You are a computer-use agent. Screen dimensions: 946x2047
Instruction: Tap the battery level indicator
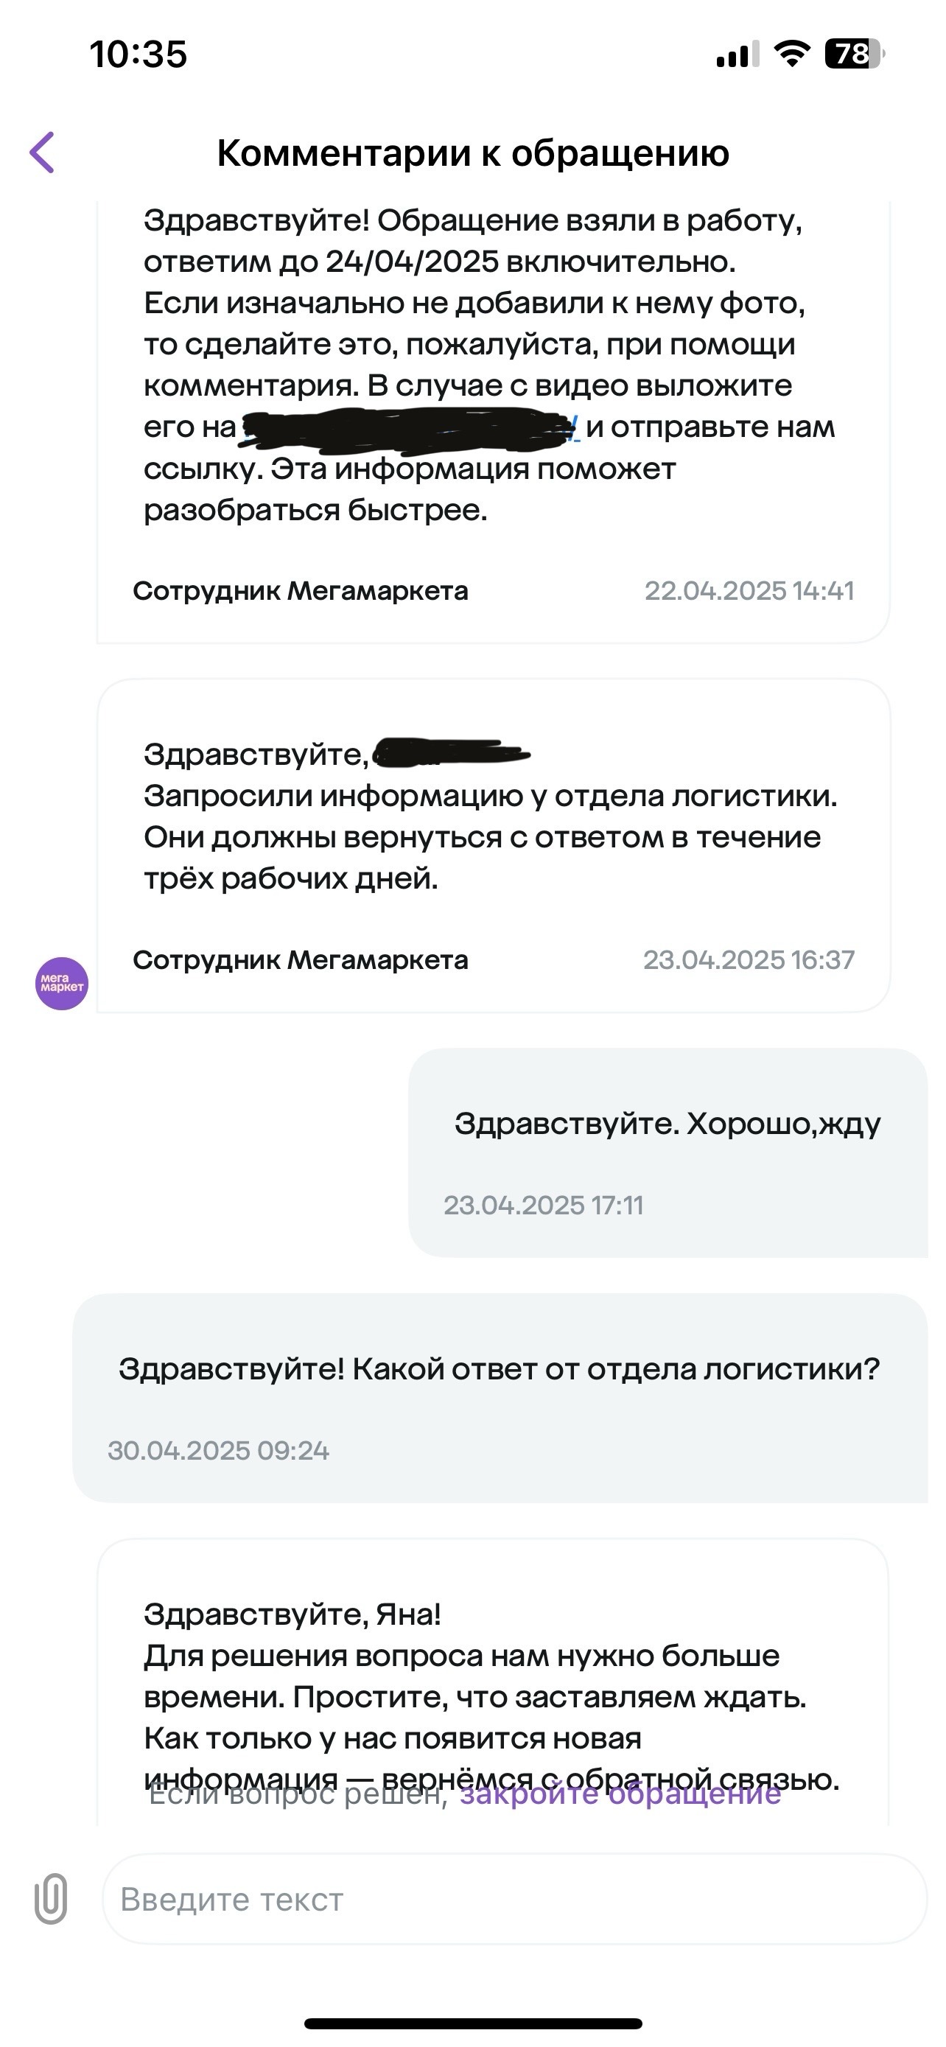pos(854,54)
